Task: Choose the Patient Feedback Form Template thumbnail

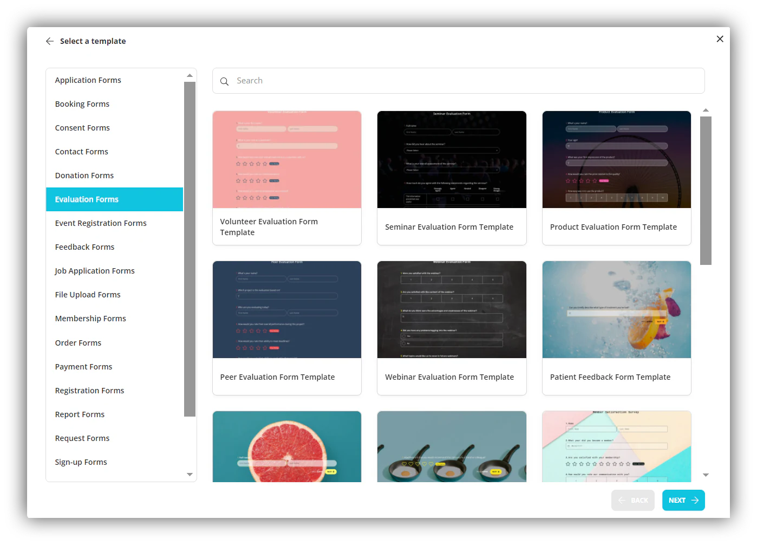Action: tap(617, 310)
